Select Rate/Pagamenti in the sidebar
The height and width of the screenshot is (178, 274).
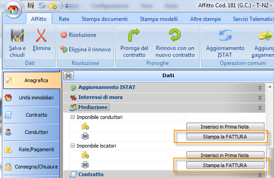pyautogui.click(x=31, y=149)
